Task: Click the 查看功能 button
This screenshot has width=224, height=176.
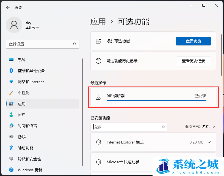Action: (x=193, y=41)
